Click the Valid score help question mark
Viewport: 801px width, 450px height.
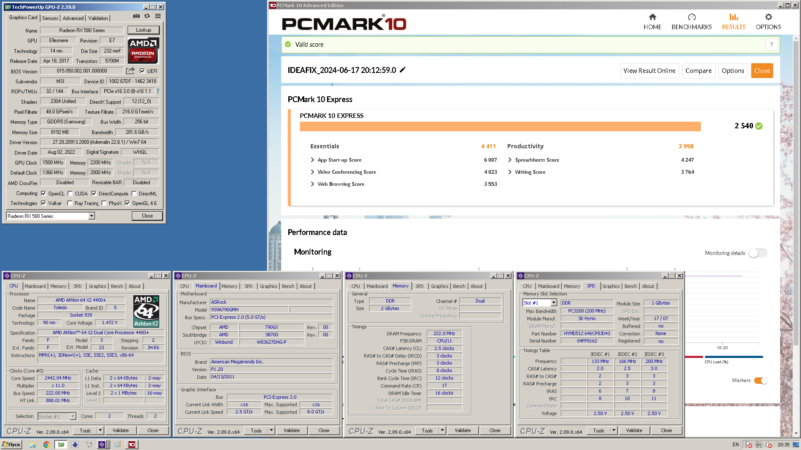click(x=771, y=45)
